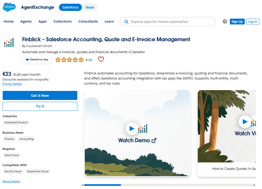Switch to the Slack toggle option
The image size is (262, 189).
tap(90, 7)
